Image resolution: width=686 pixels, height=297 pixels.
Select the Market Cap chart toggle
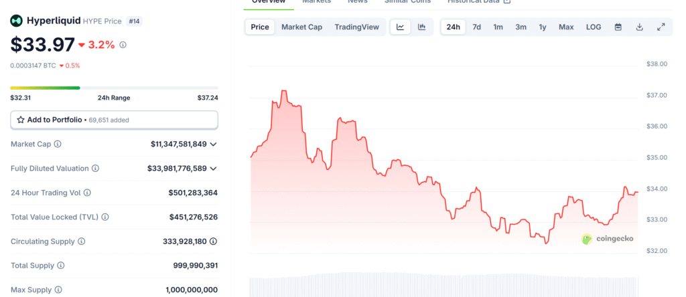coord(302,27)
